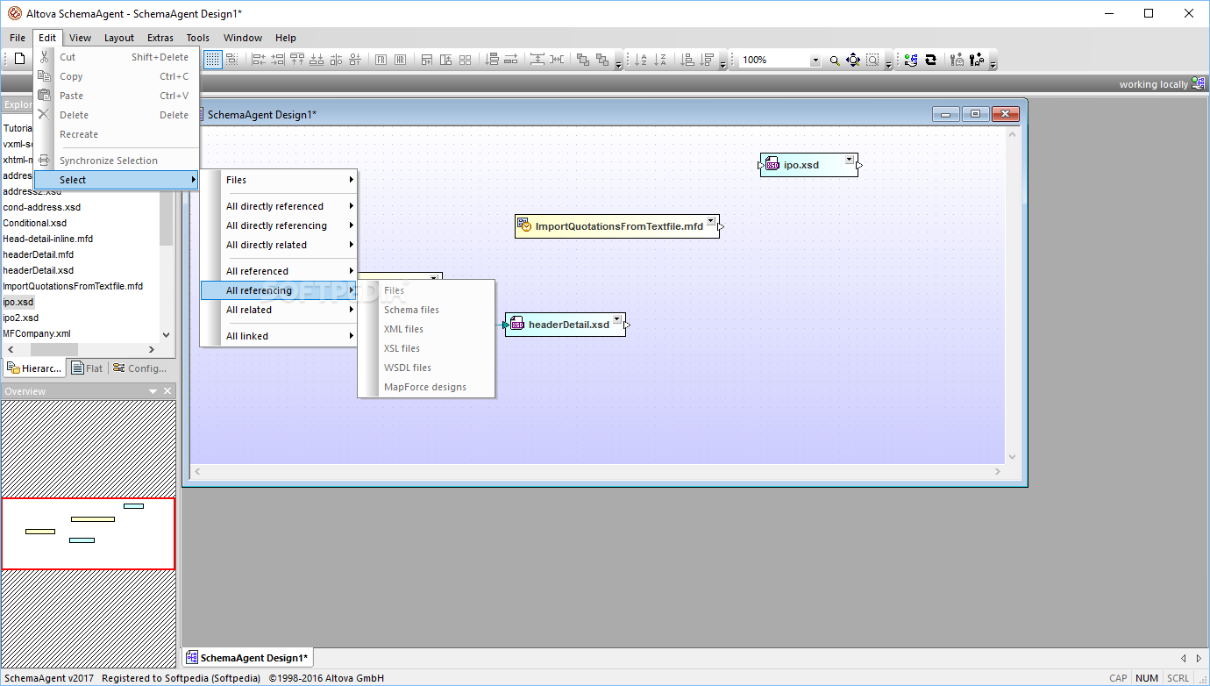Select MFCompany.xml in Explorer list
Viewport: 1210px width, 686px height.
point(37,333)
